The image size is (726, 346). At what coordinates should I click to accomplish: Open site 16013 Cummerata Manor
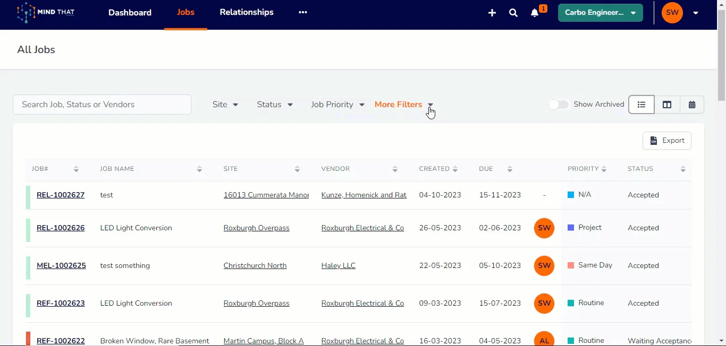pyautogui.click(x=266, y=195)
